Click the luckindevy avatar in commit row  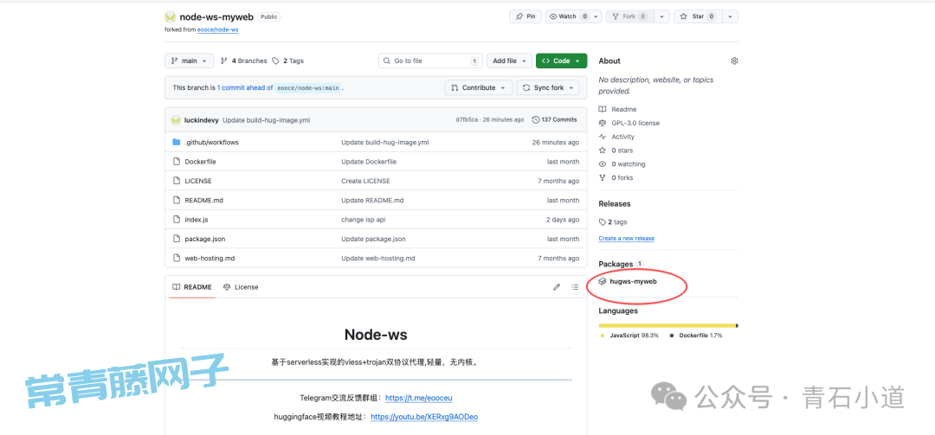click(x=176, y=120)
